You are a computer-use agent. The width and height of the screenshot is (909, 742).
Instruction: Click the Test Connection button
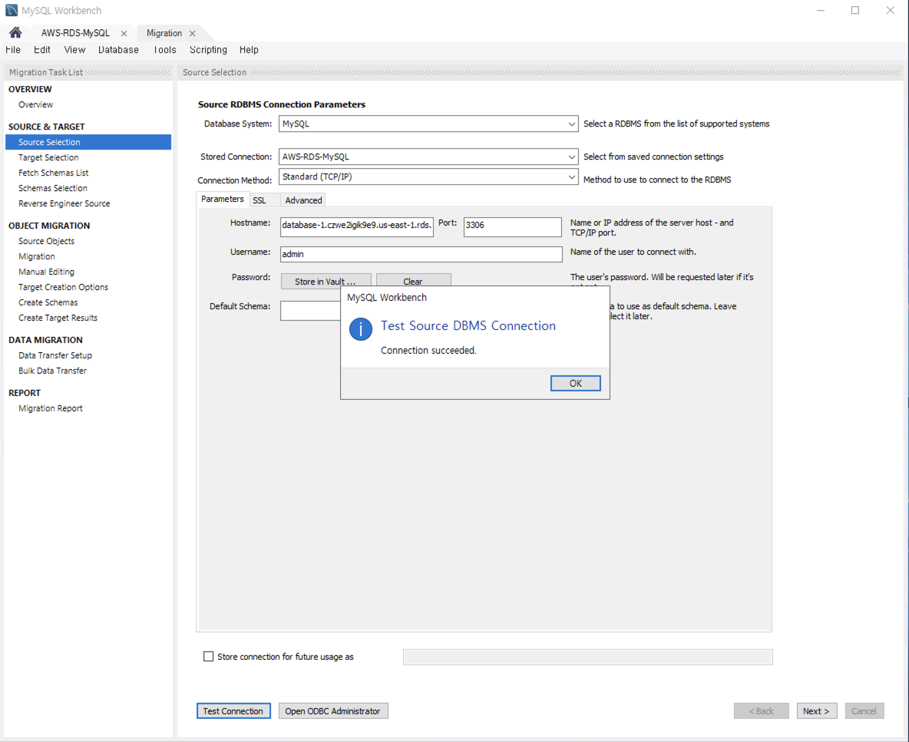click(x=233, y=711)
